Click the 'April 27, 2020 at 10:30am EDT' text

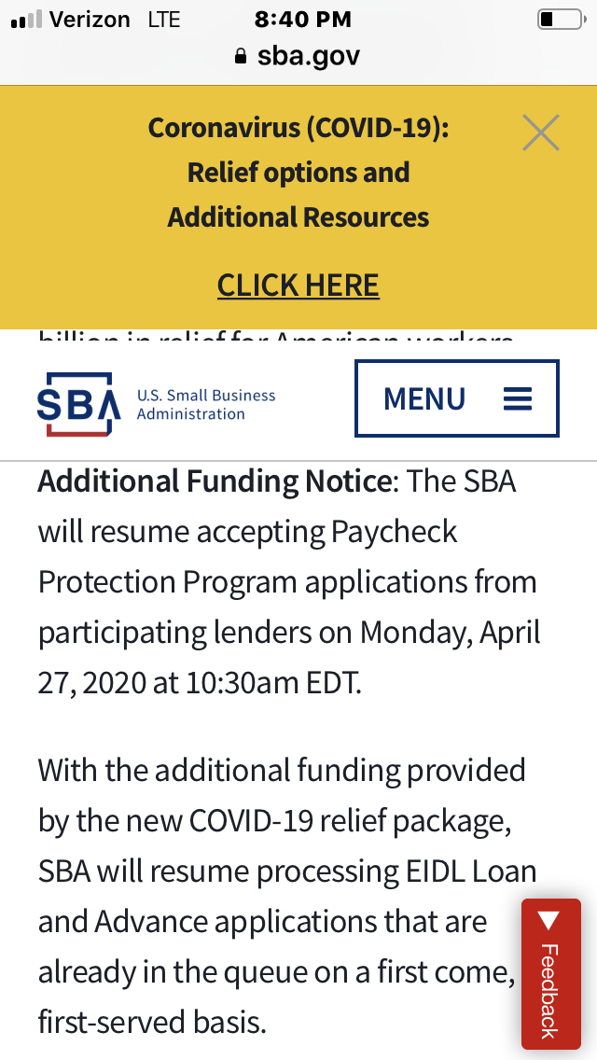pyautogui.click(x=199, y=683)
